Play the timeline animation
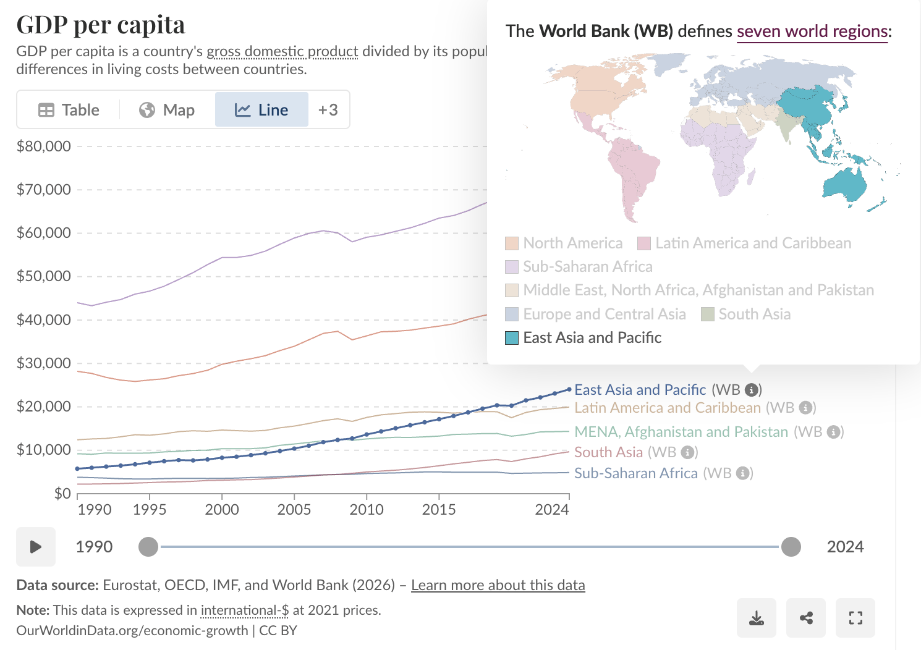This screenshot has width=921, height=650. pos(35,547)
